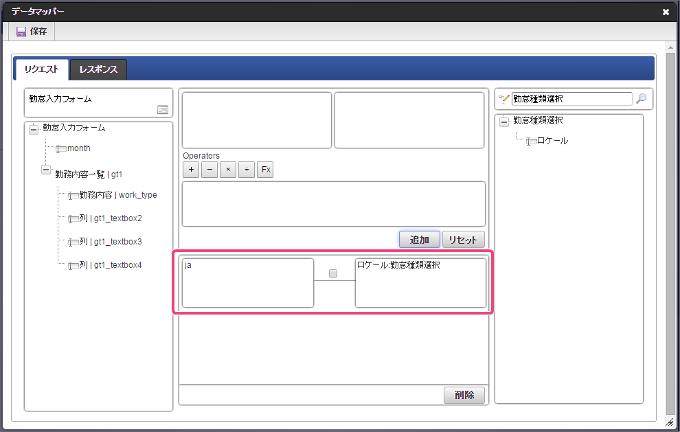Image resolution: width=680 pixels, height=432 pixels.
Task: Click the field icon beside gt1_textbox2
Action: 73,219
